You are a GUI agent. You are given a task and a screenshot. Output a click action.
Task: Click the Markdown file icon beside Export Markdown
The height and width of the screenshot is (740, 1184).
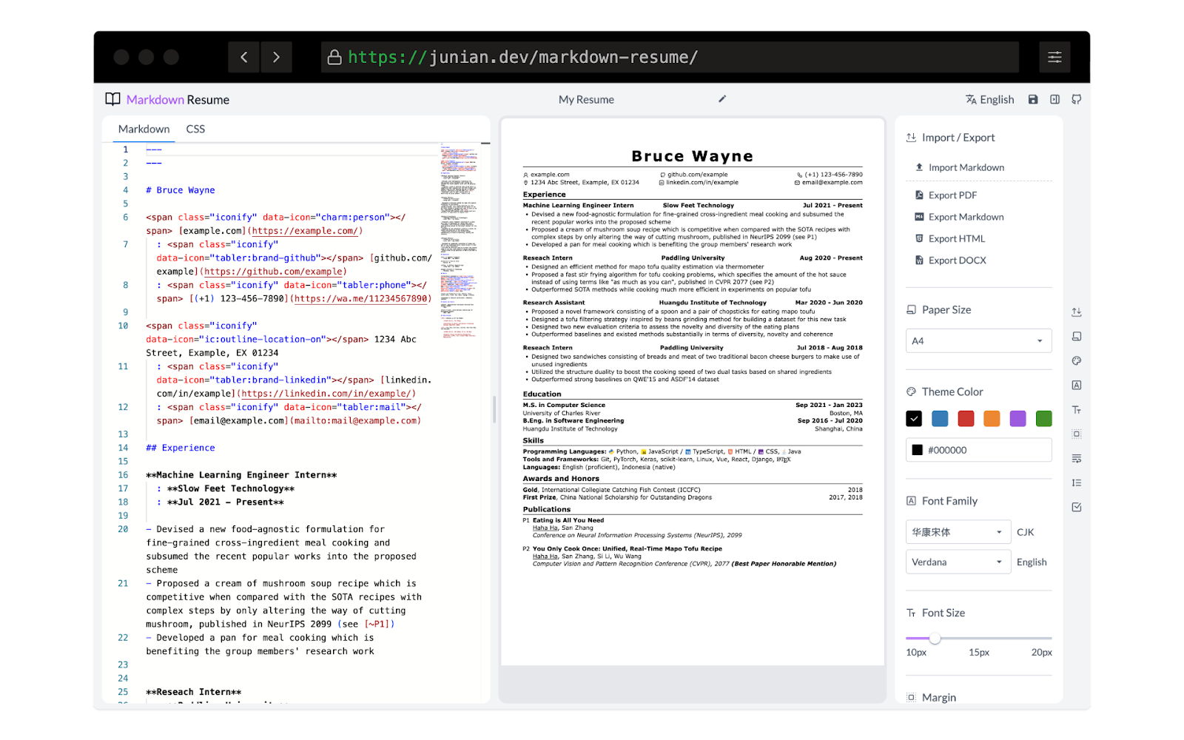click(919, 217)
